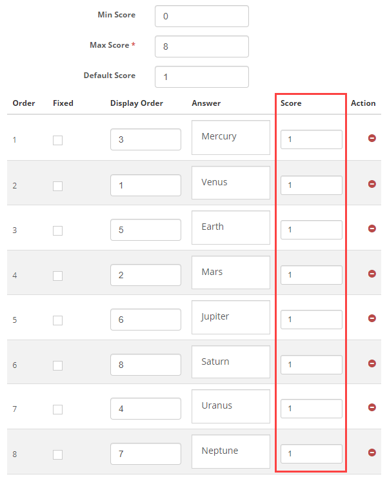Edit the Earth answer text box
This screenshot has height=479, width=387.
230,227
